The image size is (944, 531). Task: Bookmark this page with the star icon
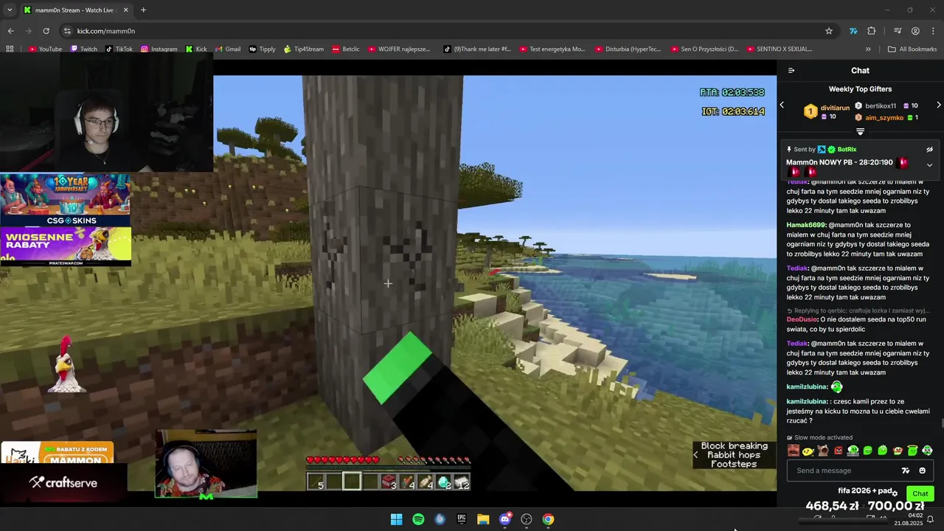tap(829, 31)
